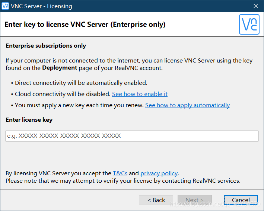
Task: Click the 'Enterprise subscriptions only' heading
Action: [46, 46]
